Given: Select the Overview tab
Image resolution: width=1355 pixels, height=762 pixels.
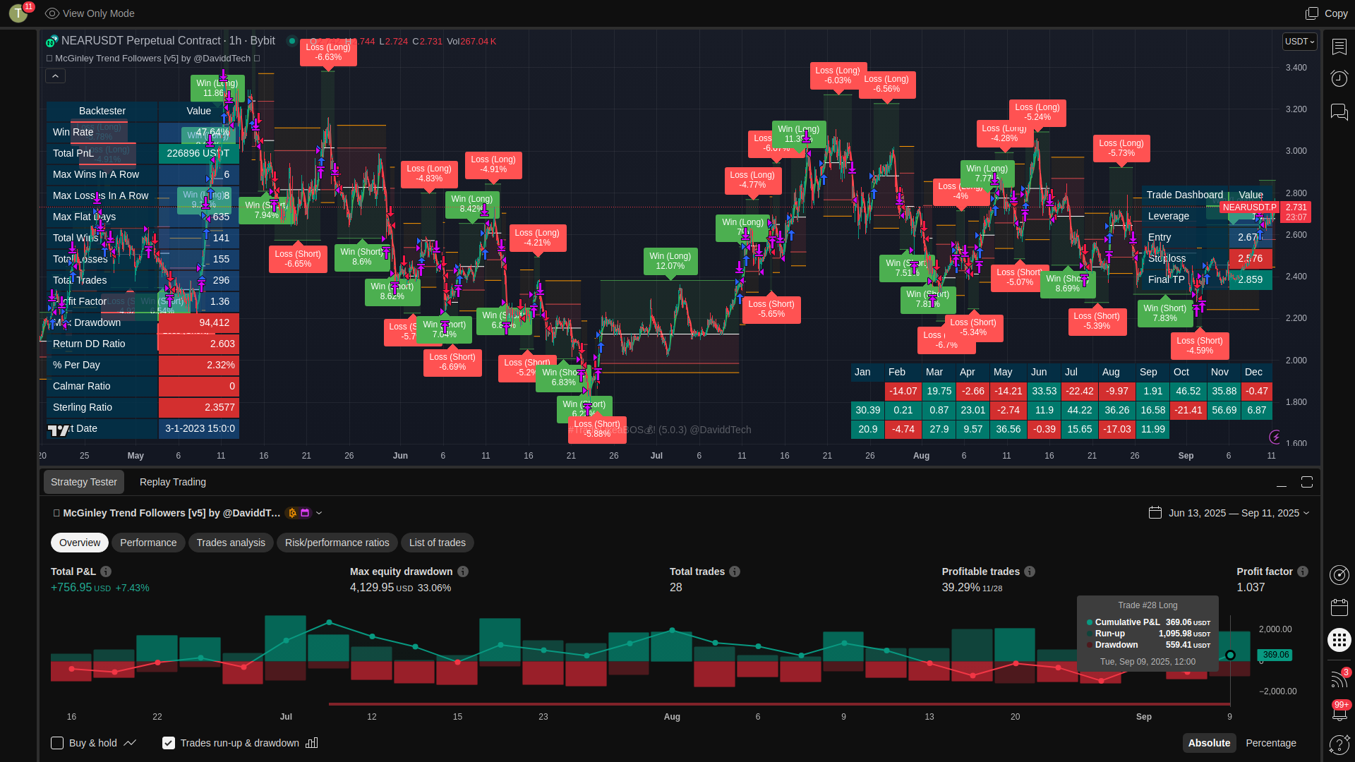Looking at the screenshot, I should [x=80, y=543].
